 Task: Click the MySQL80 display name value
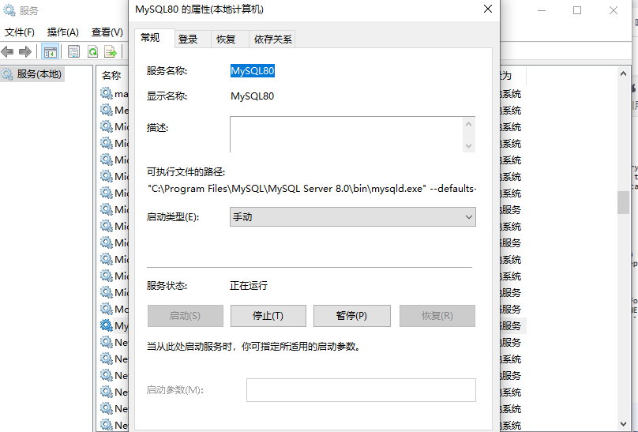coord(252,96)
